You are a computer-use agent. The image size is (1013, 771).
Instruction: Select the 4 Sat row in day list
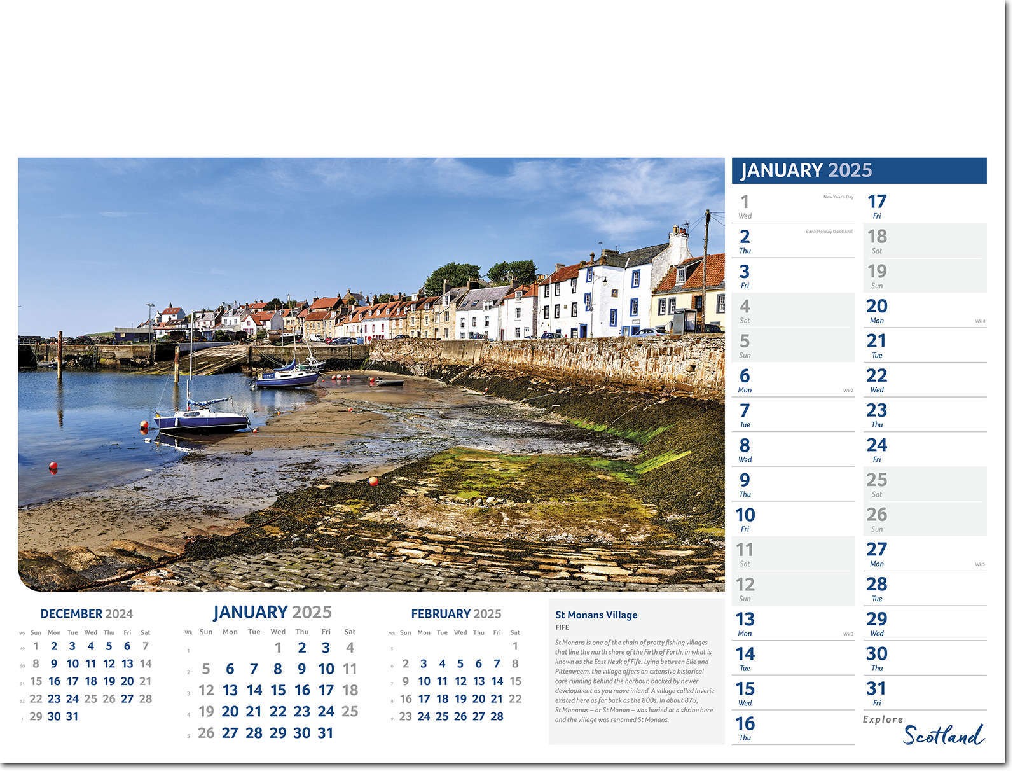click(793, 310)
